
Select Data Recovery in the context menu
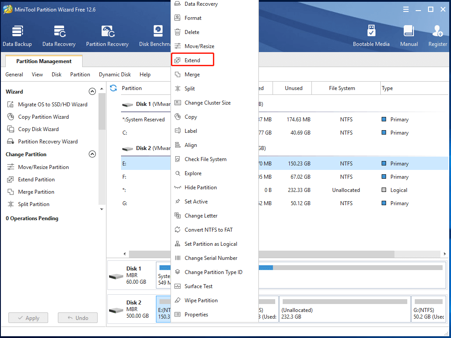tap(215, 4)
